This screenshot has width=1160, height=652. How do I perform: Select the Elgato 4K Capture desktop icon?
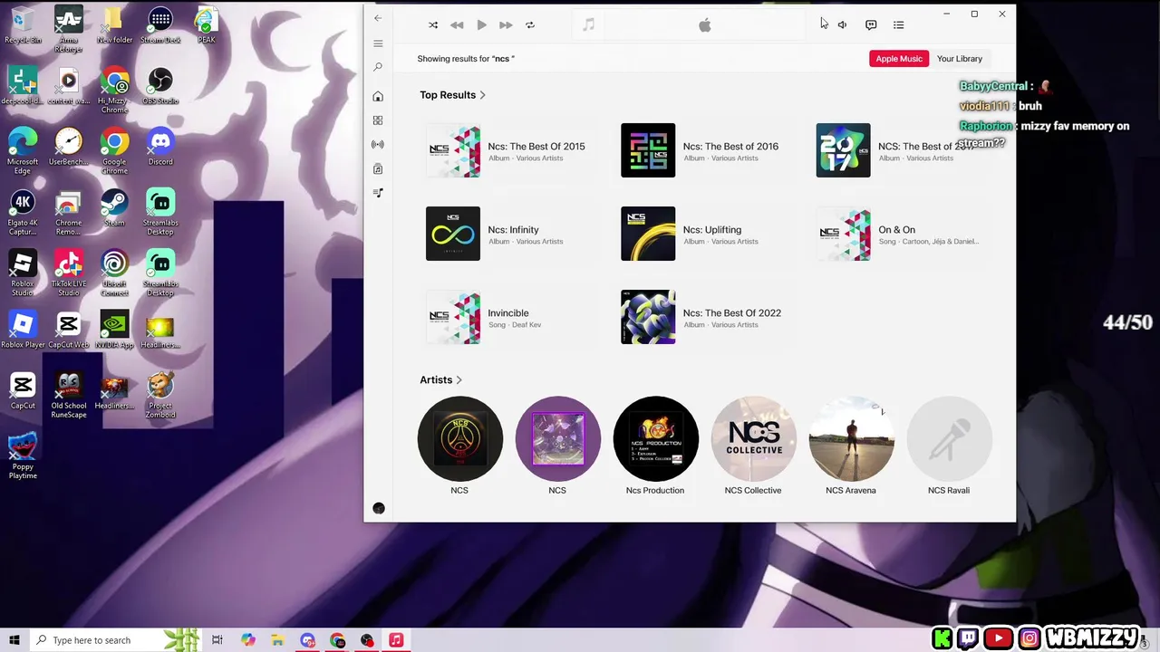point(23,212)
